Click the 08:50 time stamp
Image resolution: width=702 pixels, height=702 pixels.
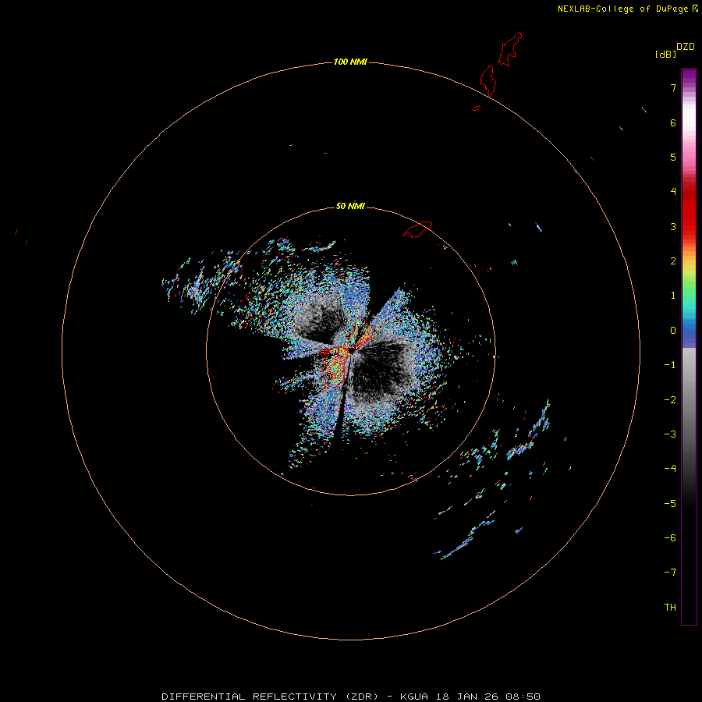(x=523, y=697)
